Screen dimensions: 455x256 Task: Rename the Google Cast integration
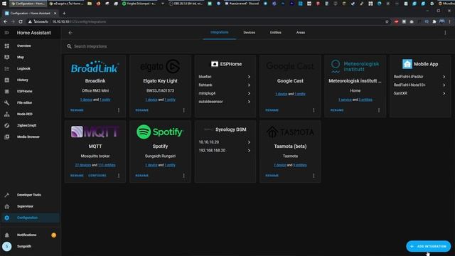272,110
